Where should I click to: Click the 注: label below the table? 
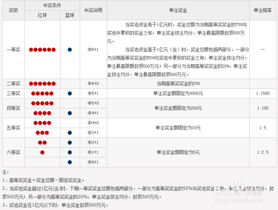(x=6, y=172)
